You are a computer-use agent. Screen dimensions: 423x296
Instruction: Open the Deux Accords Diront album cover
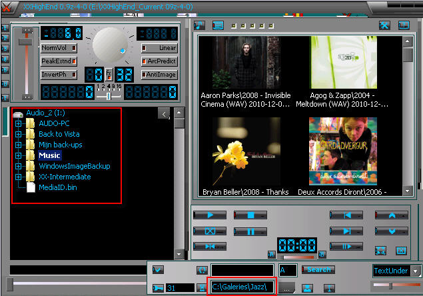click(343, 151)
